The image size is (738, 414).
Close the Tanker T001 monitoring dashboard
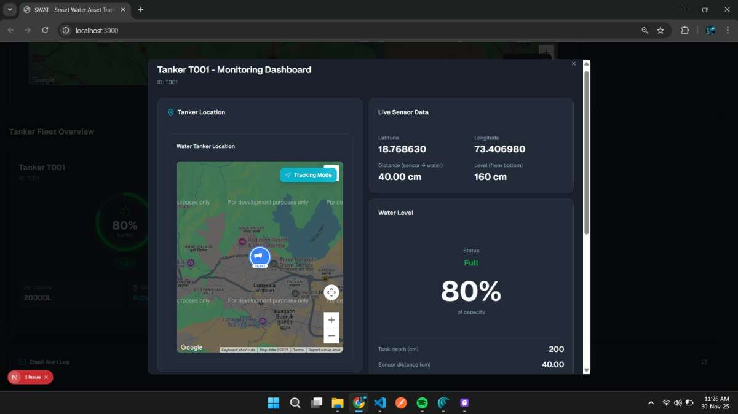[574, 64]
